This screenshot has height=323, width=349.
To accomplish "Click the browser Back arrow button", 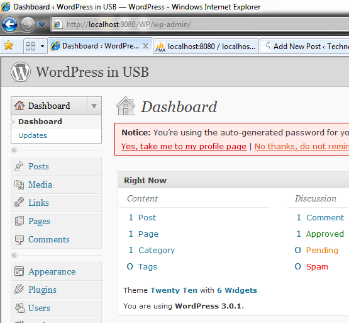I will 10,24.
